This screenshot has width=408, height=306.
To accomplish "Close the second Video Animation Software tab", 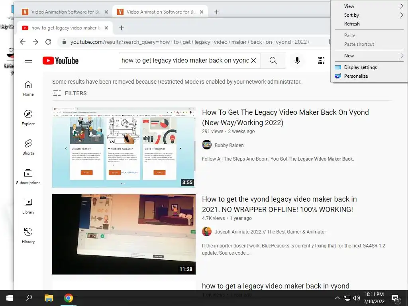I will (201, 12).
